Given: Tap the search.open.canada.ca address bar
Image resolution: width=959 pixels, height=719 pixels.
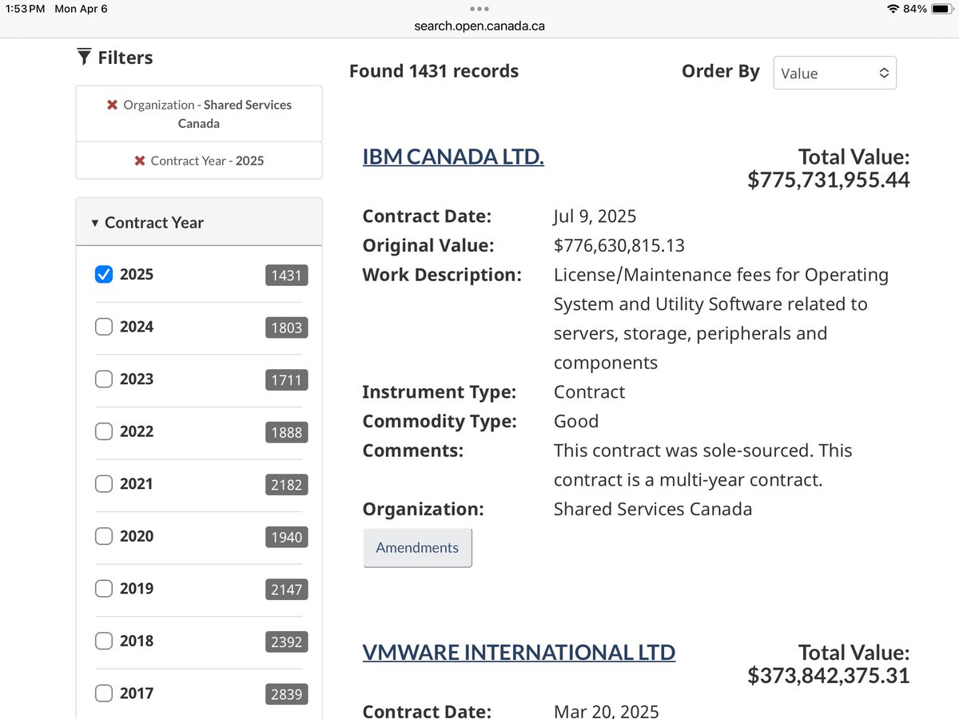Looking at the screenshot, I should (x=479, y=26).
